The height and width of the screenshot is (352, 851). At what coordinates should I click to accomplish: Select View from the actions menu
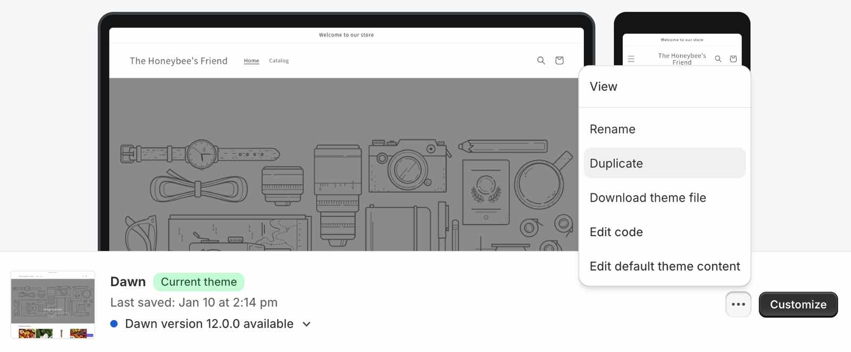pos(603,87)
